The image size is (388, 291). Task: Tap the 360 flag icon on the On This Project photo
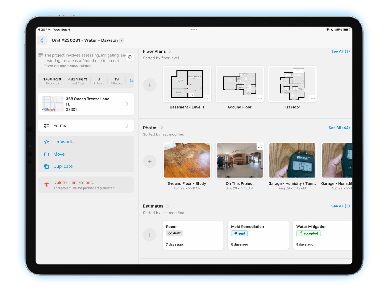[259, 146]
